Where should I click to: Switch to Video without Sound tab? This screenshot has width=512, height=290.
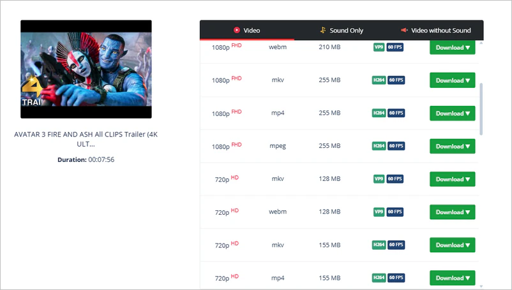point(436,31)
